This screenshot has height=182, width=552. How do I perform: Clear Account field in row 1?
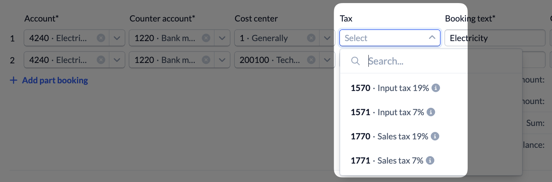(100, 38)
